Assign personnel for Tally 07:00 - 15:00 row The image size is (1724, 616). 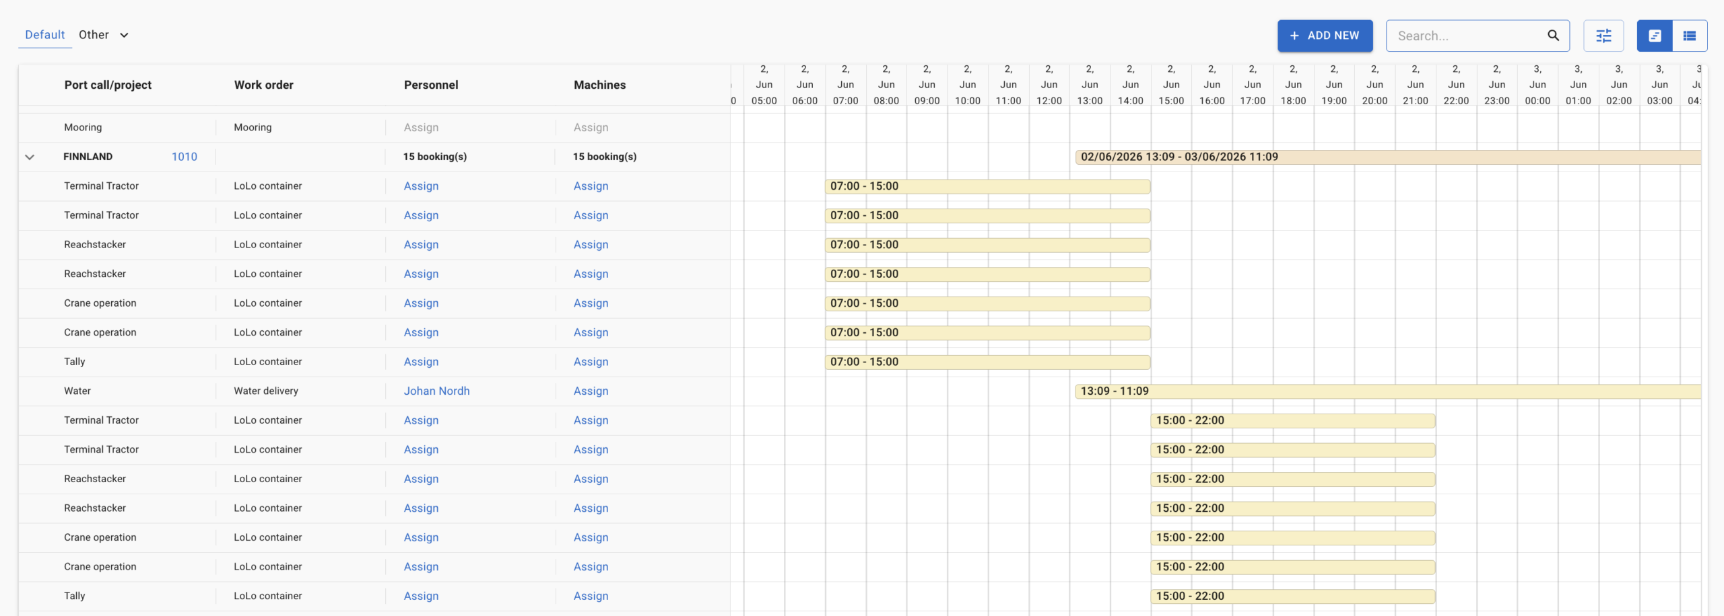[421, 362]
